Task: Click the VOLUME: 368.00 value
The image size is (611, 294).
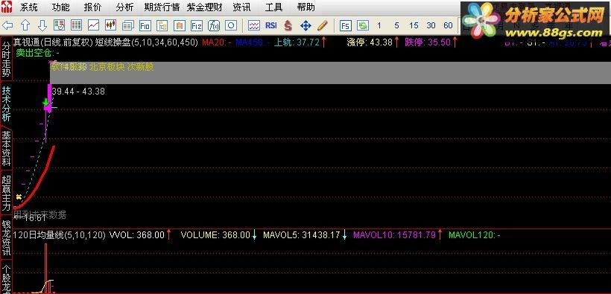Action: pyautogui.click(x=215, y=234)
